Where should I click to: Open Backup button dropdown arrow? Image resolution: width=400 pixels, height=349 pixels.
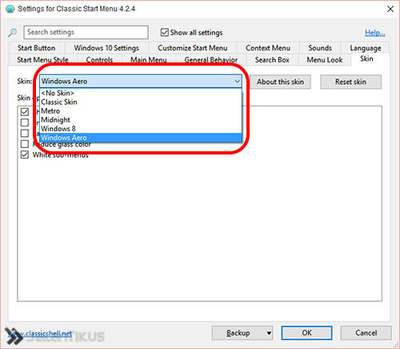point(269,333)
